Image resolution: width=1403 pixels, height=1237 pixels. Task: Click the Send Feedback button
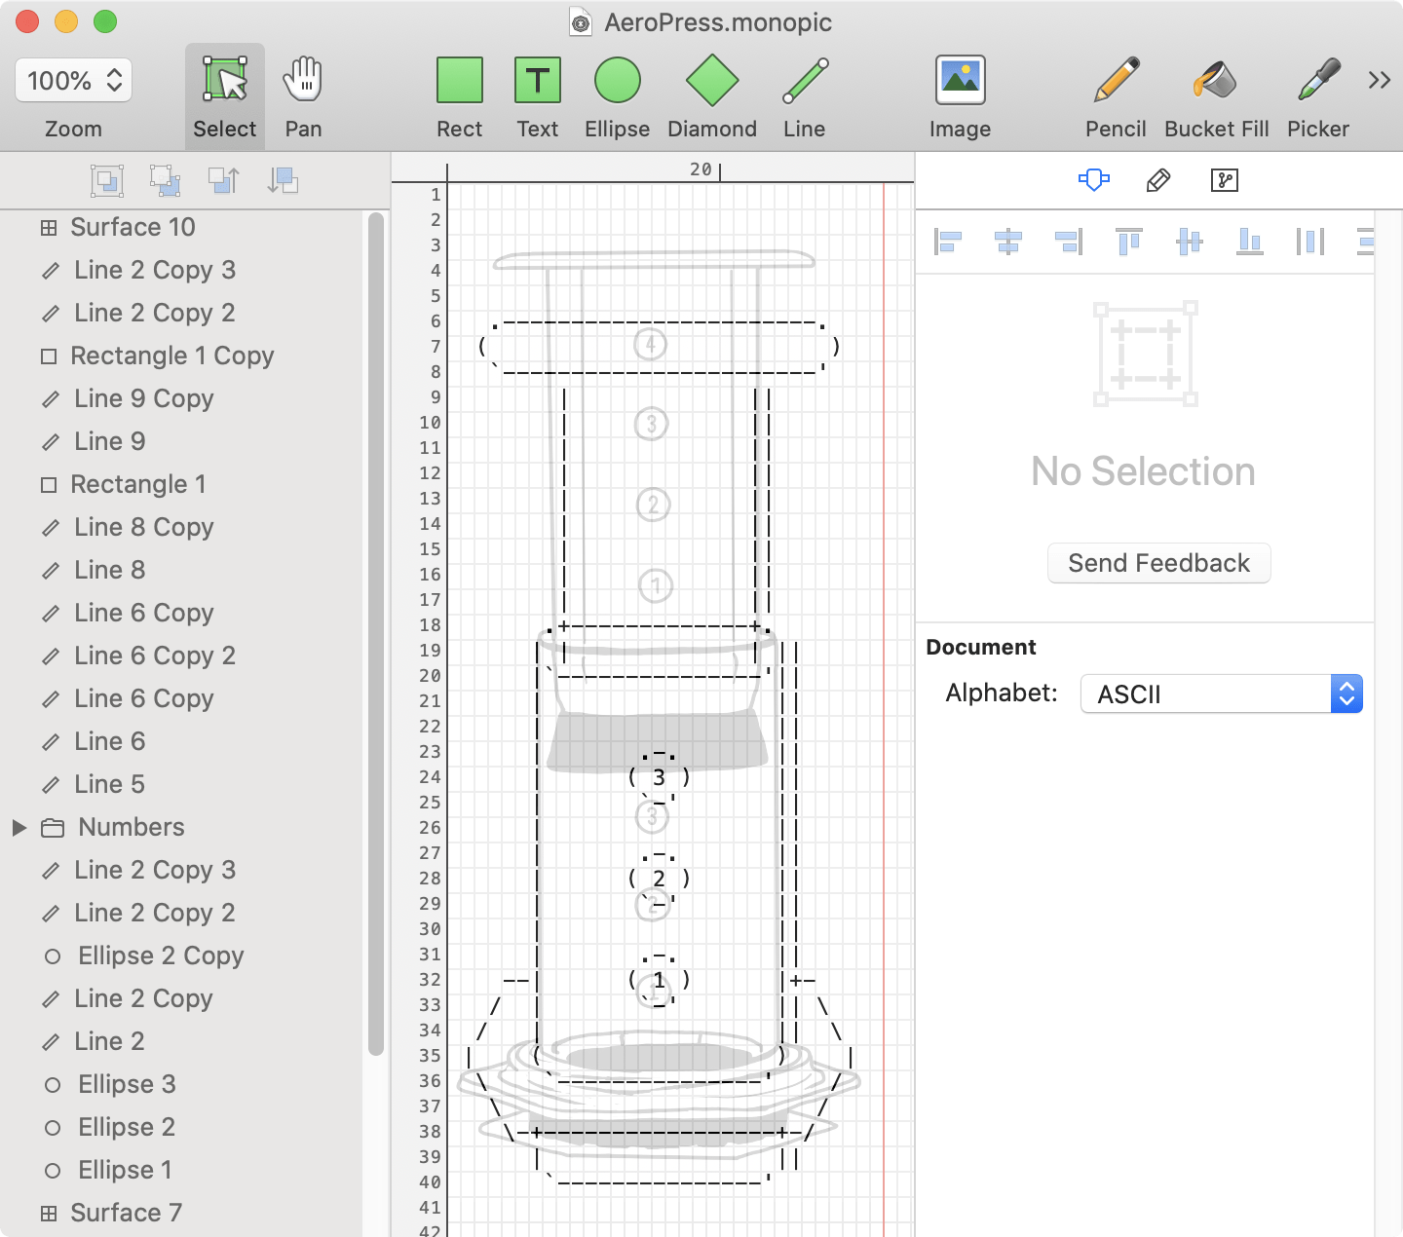[1158, 563]
